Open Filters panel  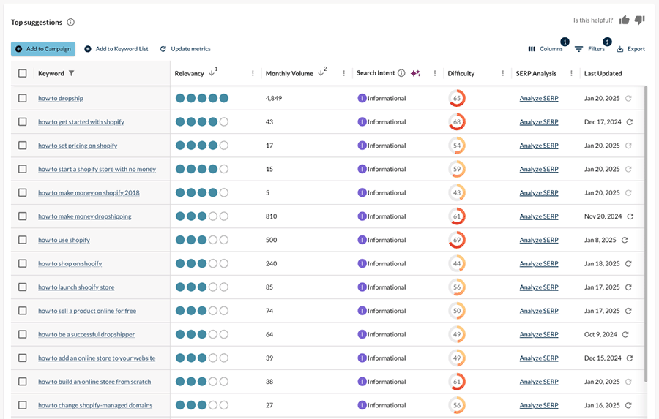click(589, 49)
